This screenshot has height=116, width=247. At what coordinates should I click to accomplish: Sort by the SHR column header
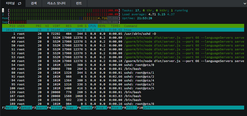point(80,26)
